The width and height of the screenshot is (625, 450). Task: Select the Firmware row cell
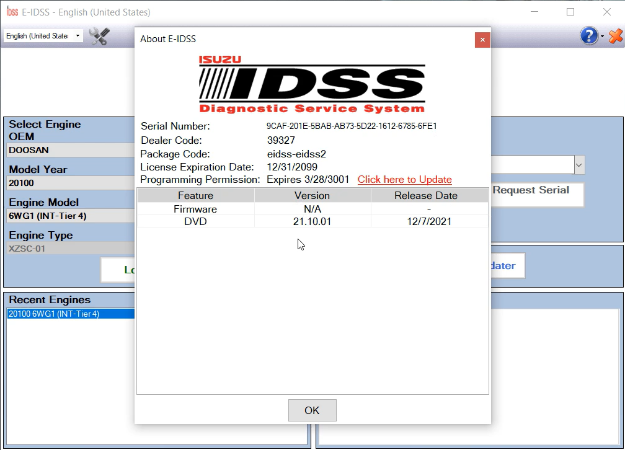(x=196, y=209)
